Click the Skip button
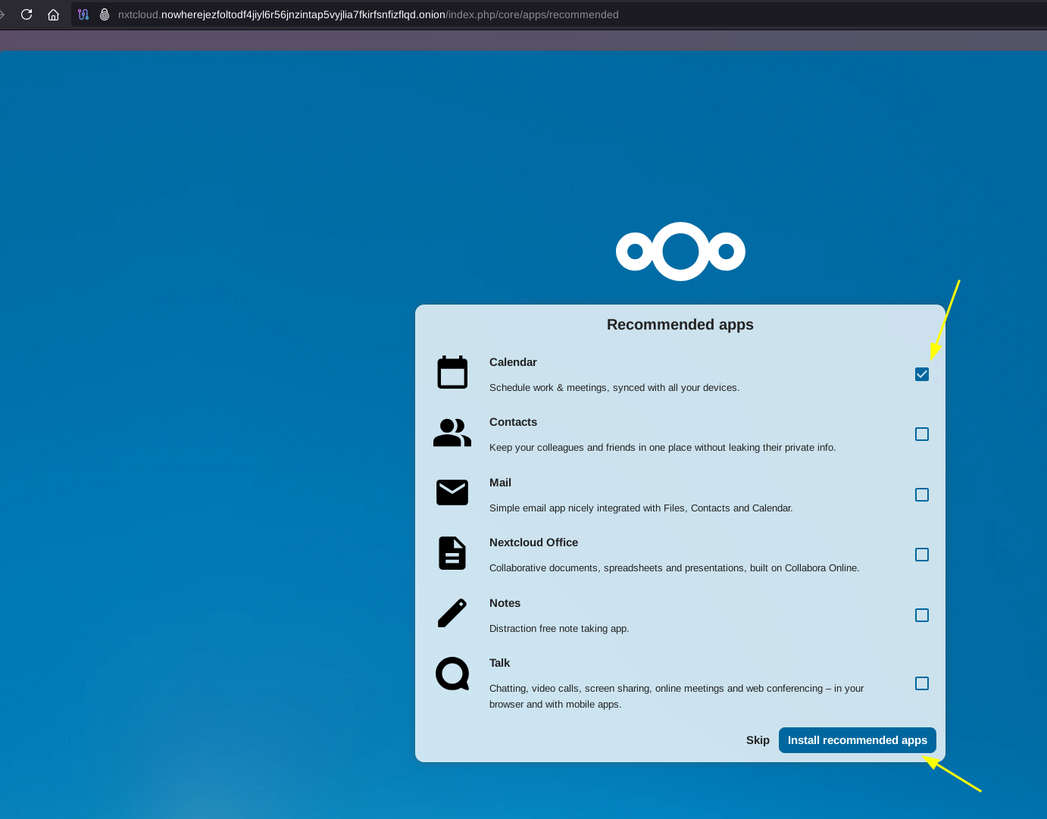1047x819 pixels. click(758, 740)
